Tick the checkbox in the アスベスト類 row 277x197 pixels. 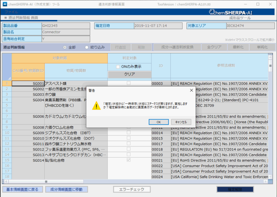129,83
